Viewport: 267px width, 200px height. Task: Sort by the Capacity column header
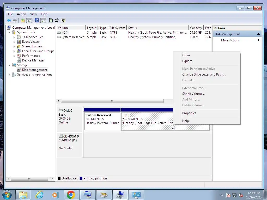tap(196, 28)
